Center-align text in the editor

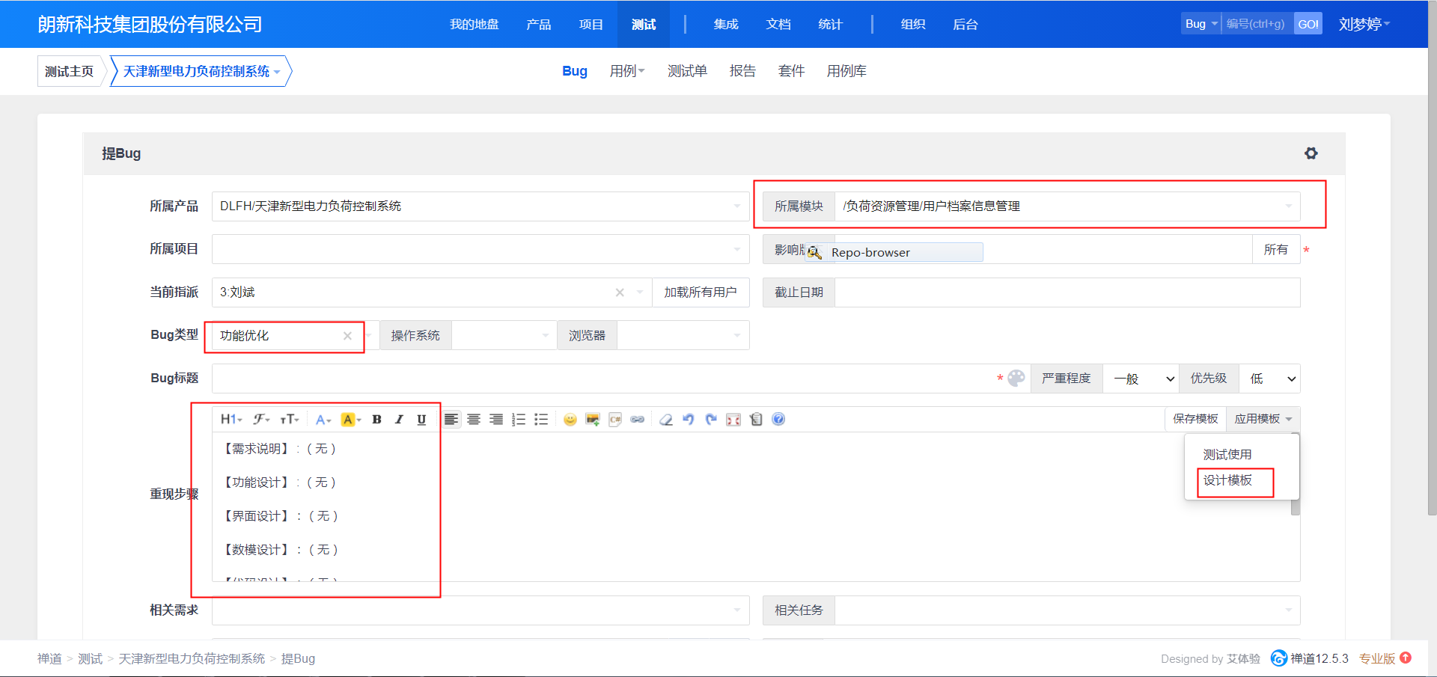(x=474, y=420)
